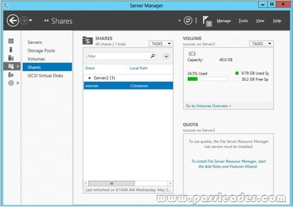Click the Shares folder icon in tile header

pos(87,41)
